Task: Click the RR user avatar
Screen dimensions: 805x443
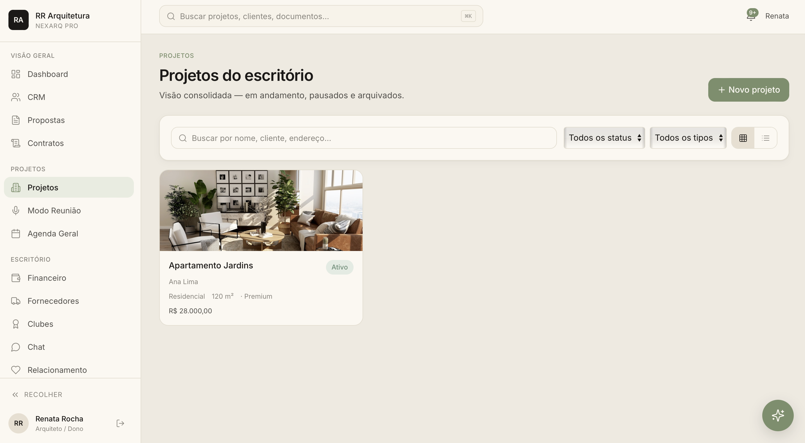Action: pos(19,424)
